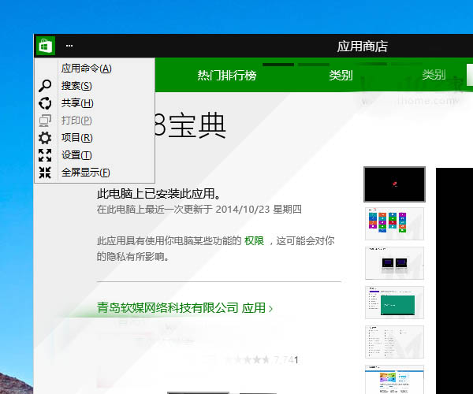Viewport: 473px width, 394px height.
Task: Click the outward expand-arrows icon in the menu
Action: 45,155
